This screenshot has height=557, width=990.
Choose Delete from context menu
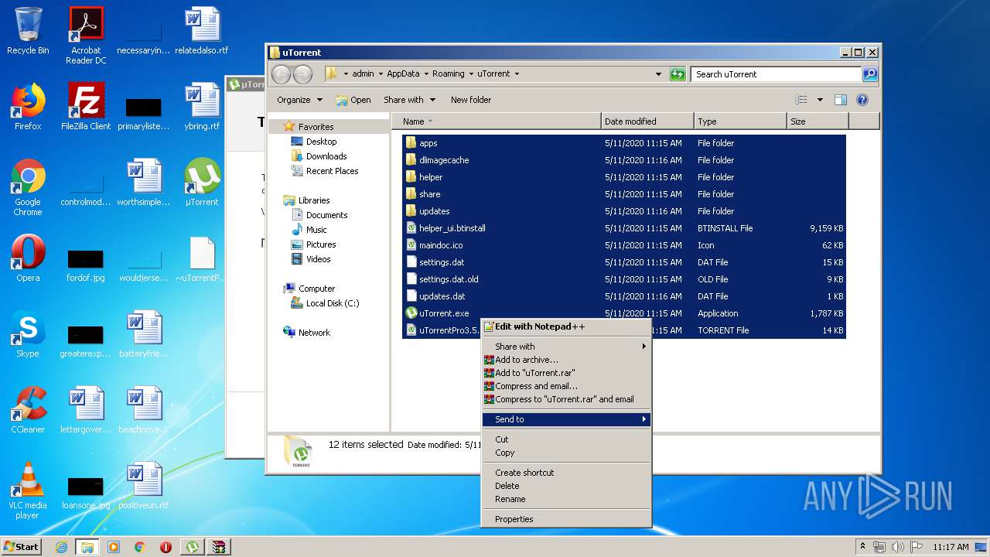click(x=566, y=486)
